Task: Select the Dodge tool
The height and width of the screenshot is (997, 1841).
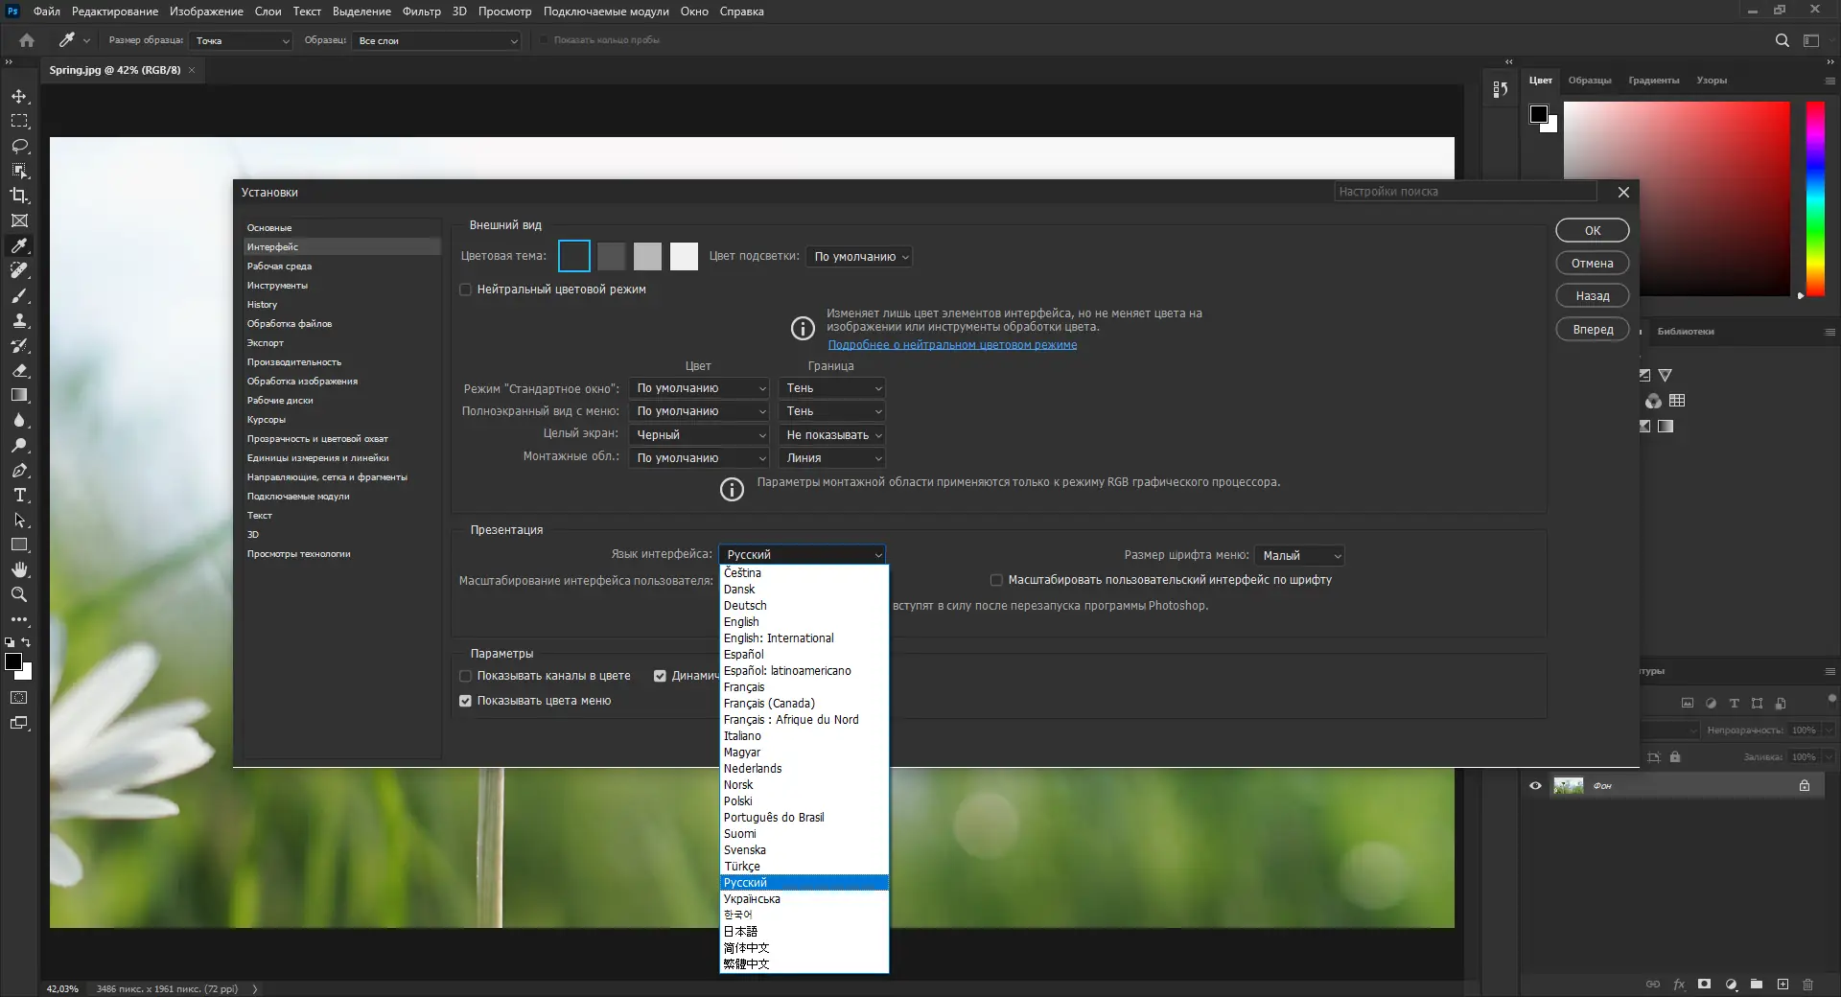Action: click(x=19, y=445)
